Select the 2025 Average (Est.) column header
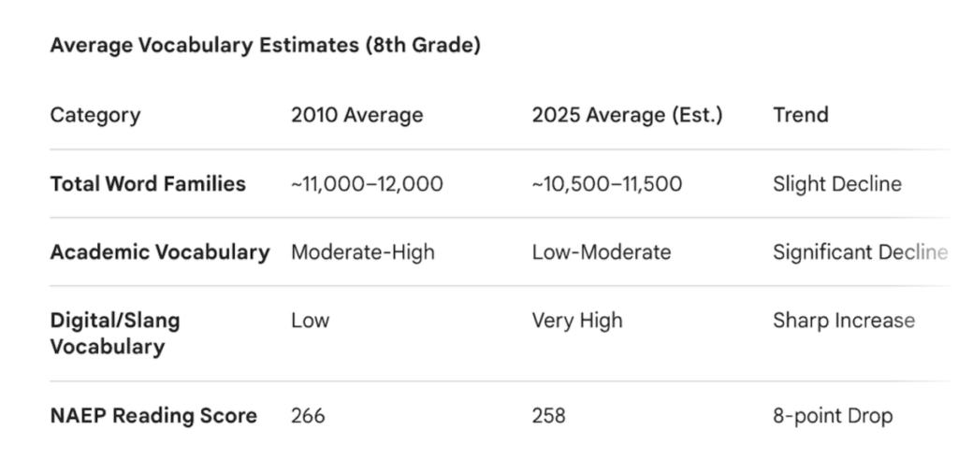958x459 pixels. point(627,115)
